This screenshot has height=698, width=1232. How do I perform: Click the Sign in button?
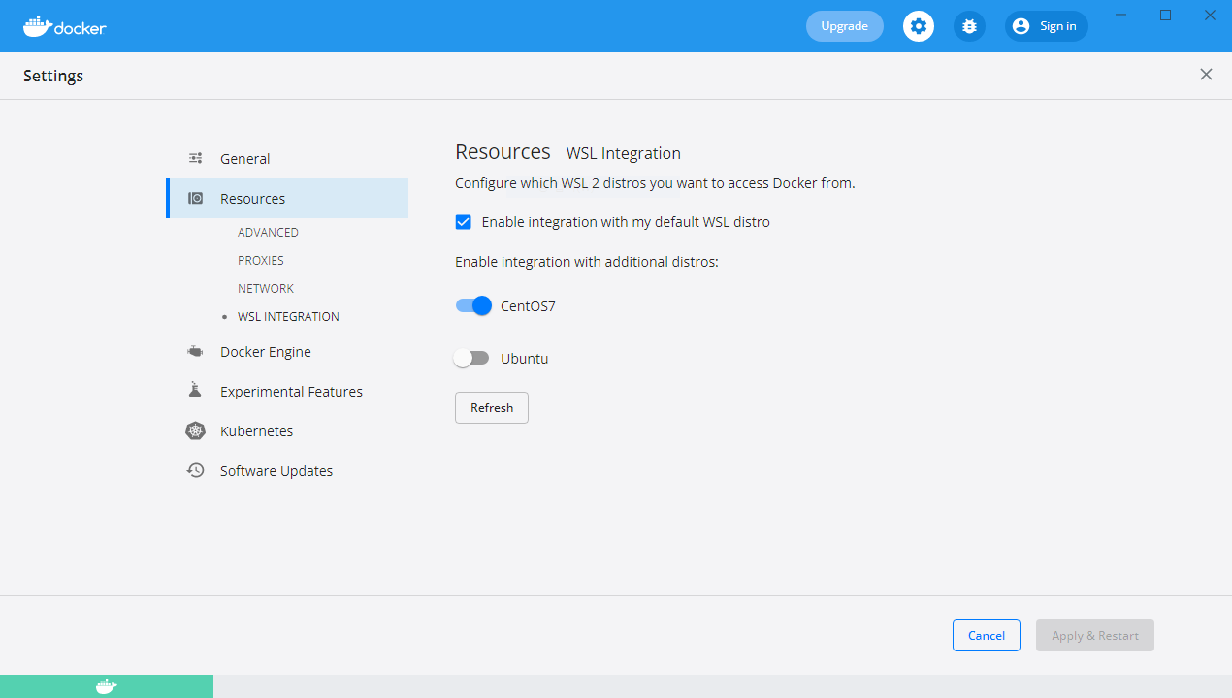(x=1047, y=26)
